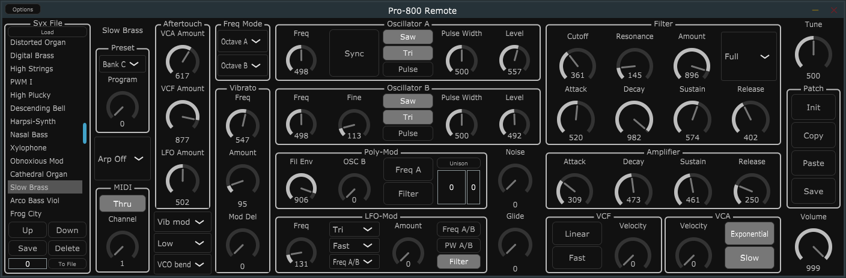Viewport: 846px width, 278px height.
Task: Open the Options menu
Action: [23, 10]
